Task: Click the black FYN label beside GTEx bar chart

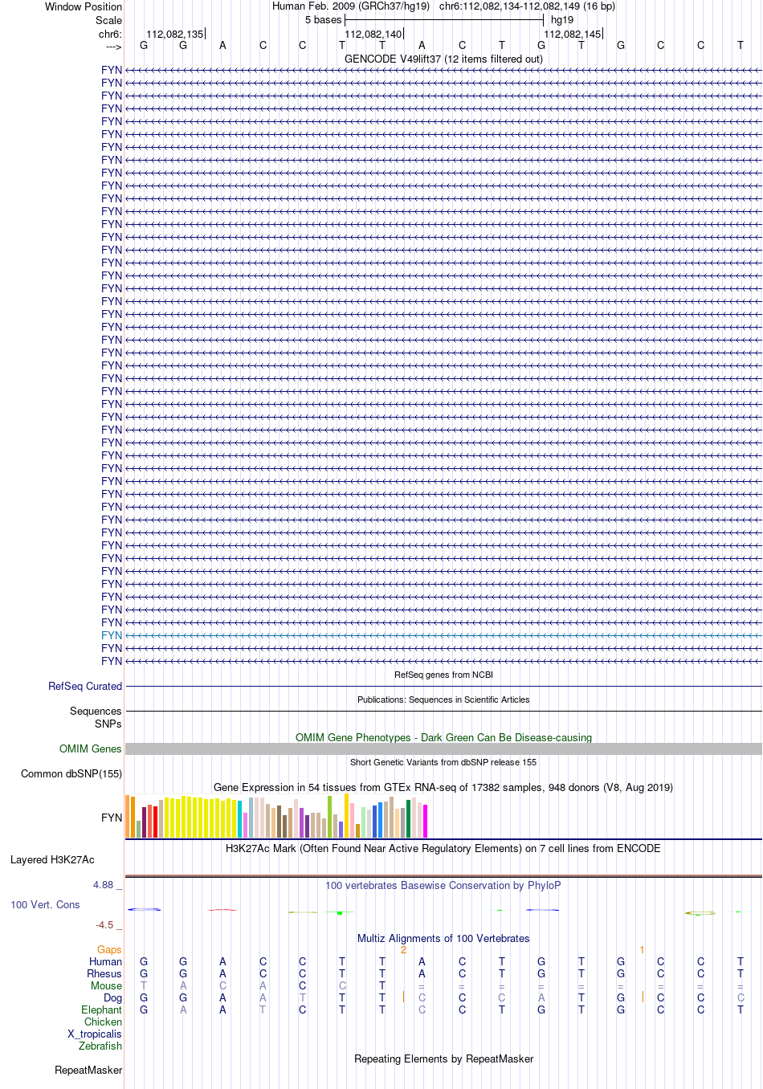Action: (x=112, y=818)
